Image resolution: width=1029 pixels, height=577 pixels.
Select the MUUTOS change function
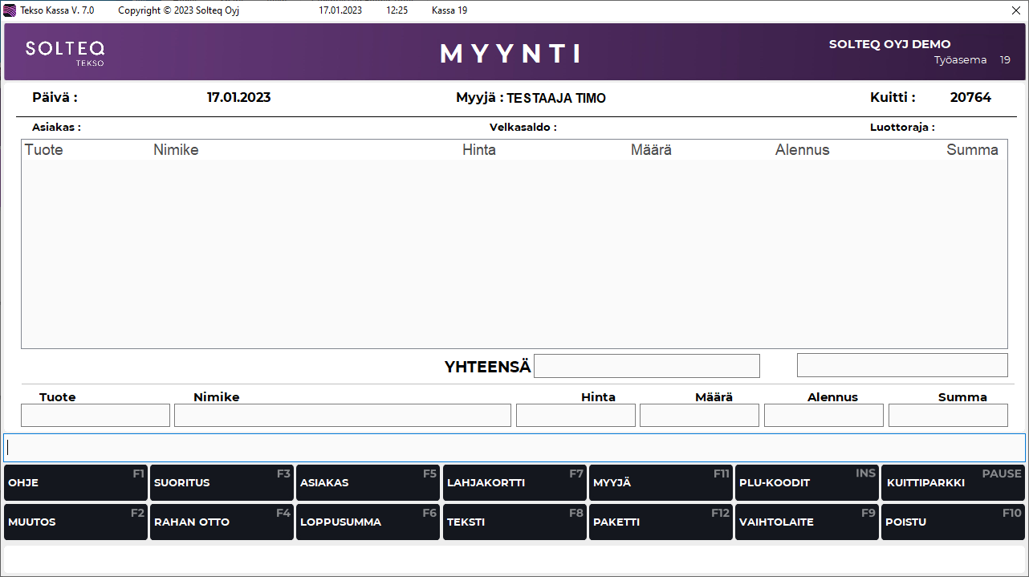point(75,522)
